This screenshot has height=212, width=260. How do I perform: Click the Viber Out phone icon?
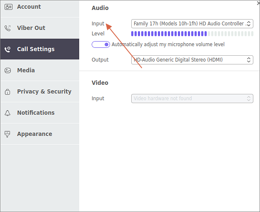(8, 28)
